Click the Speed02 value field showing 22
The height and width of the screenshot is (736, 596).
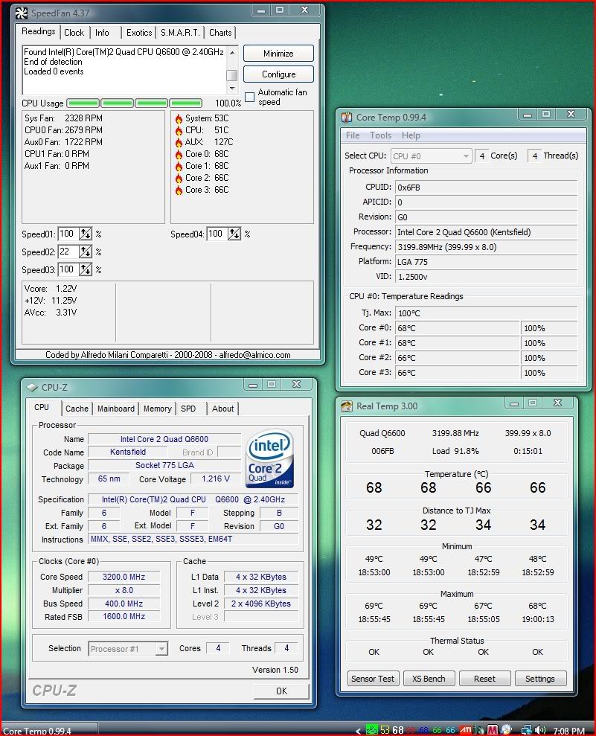point(68,252)
